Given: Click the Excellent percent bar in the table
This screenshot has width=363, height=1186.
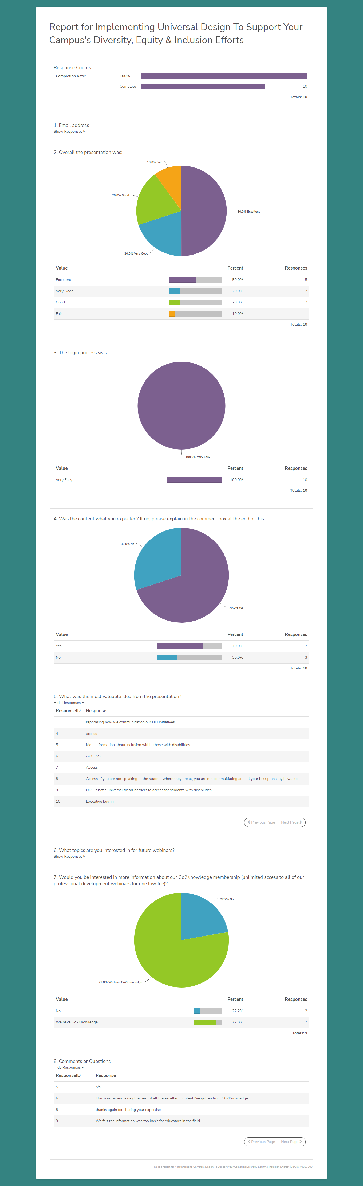Looking at the screenshot, I should click(196, 280).
